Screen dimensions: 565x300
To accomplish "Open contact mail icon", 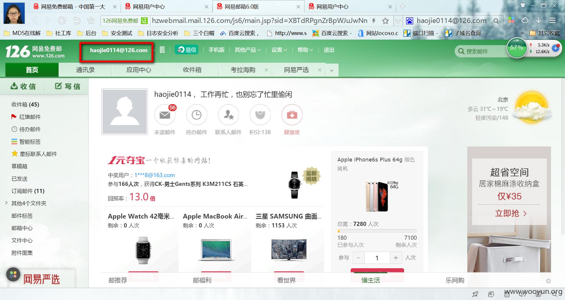I will point(228,115).
